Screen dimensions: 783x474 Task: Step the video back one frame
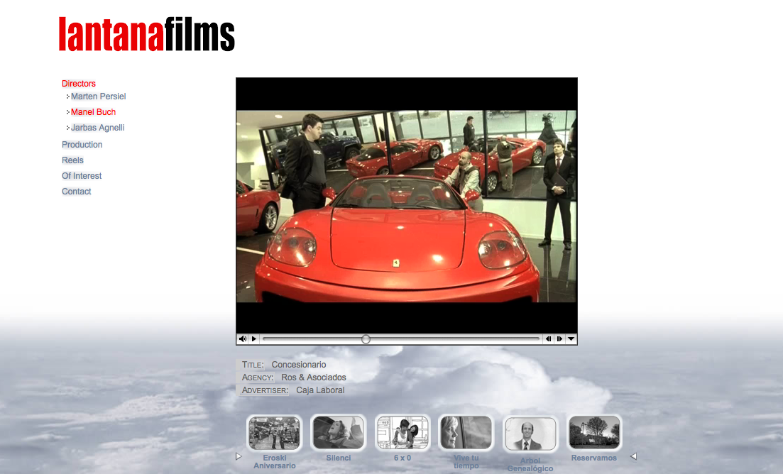point(548,339)
